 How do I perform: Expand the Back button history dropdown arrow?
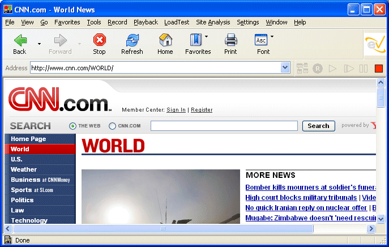click(39, 44)
